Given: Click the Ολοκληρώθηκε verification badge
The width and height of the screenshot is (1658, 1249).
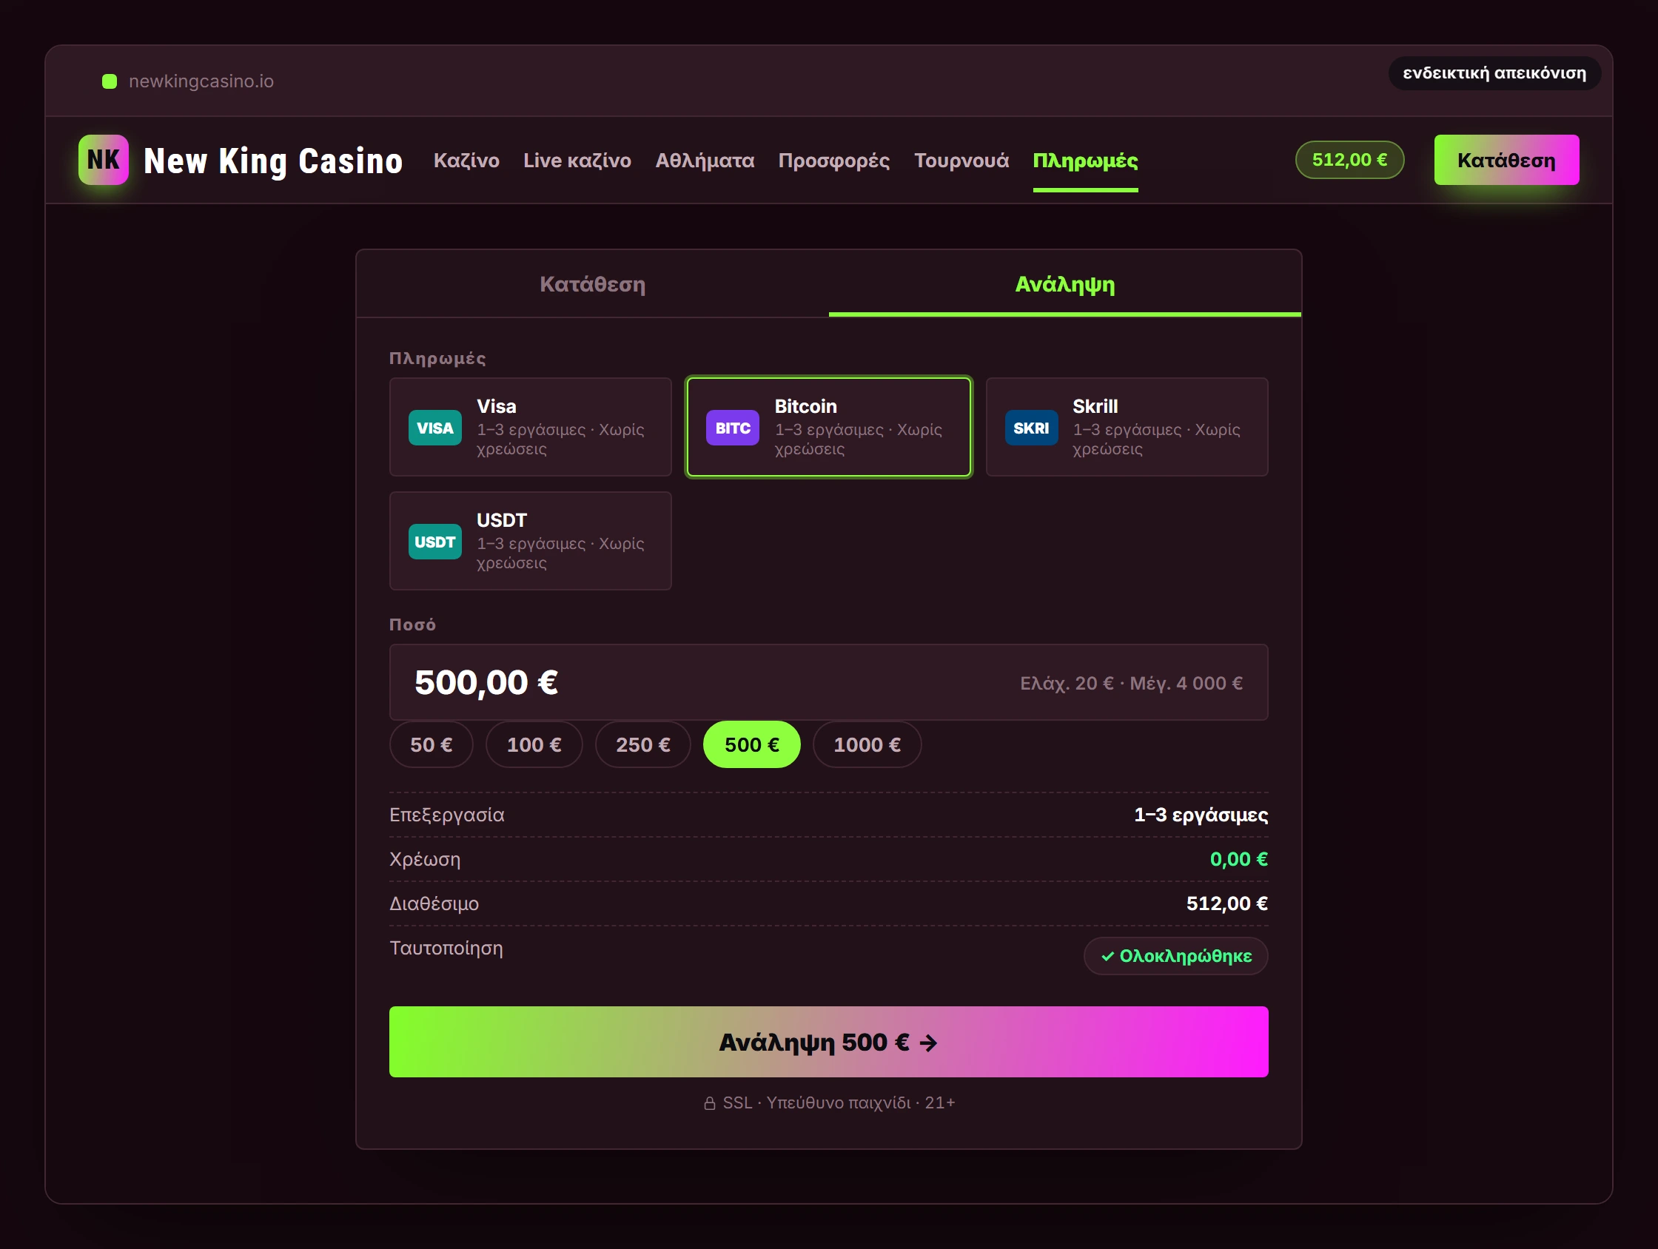Looking at the screenshot, I should pos(1175,956).
